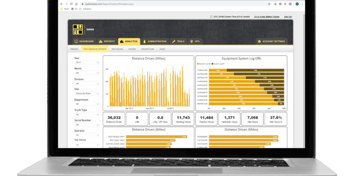The width and height of the screenshot is (352, 176).
Task: Switch to the Utilization sub-tab
Action: (74, 49)
